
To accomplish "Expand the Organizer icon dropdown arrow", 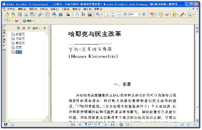I will coord(36,14).
